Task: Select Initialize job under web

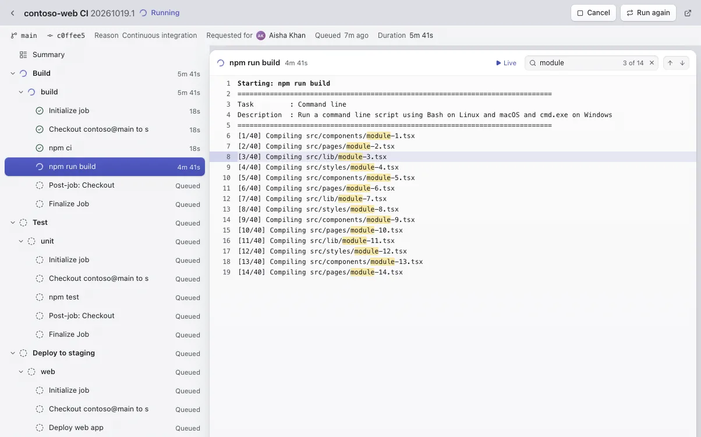Action: [x=105, y=390]
